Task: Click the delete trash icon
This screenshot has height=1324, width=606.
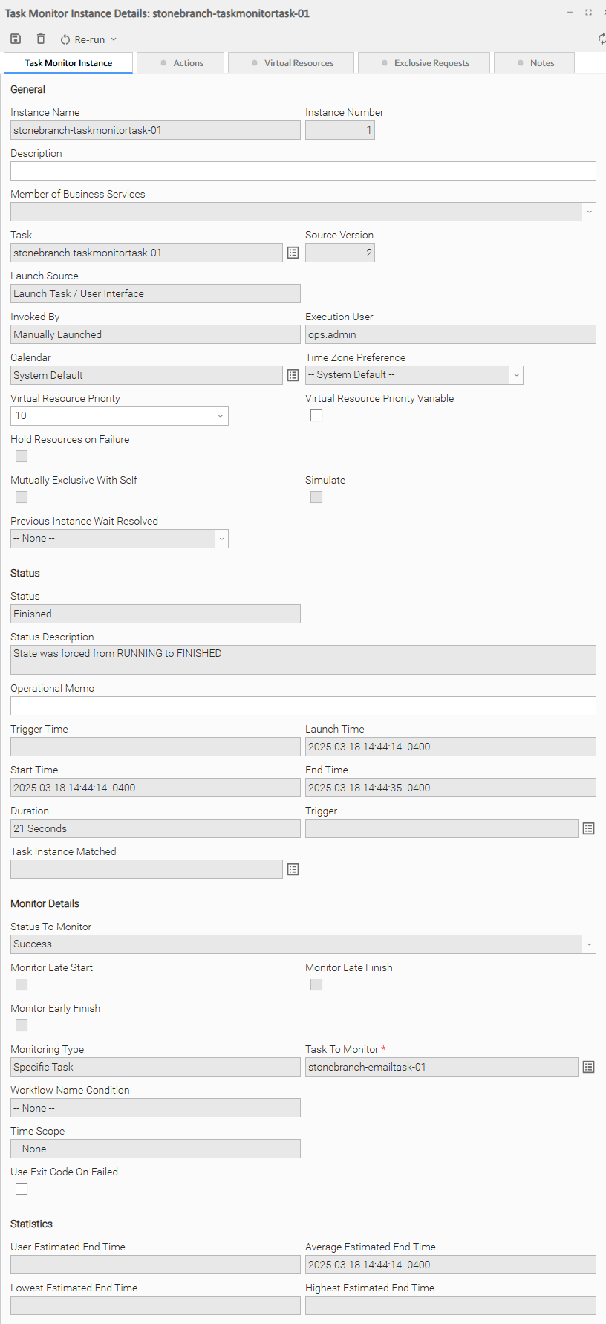Action: pos(41,39)
